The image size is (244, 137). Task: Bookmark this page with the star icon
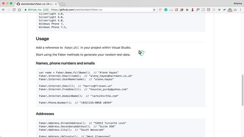[x=154, y=10]
